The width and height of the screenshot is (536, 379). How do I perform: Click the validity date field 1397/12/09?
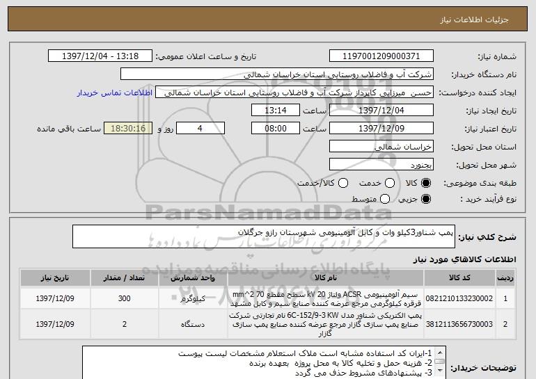click(381, 129)
